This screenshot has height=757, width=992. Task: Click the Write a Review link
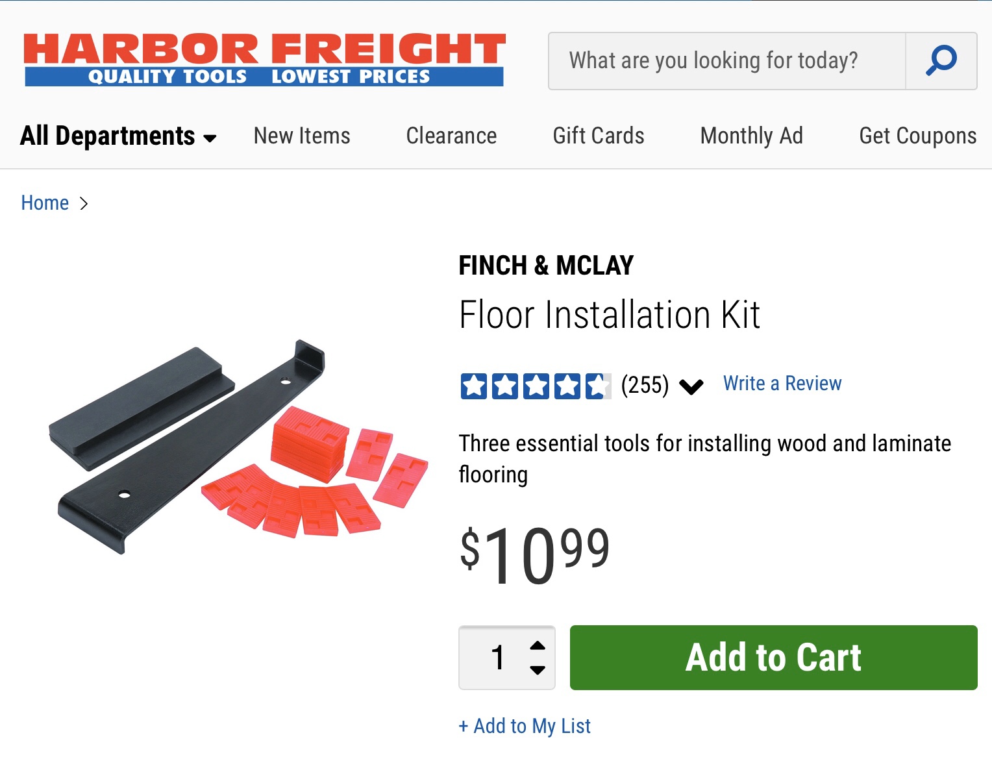pos(782,383)
